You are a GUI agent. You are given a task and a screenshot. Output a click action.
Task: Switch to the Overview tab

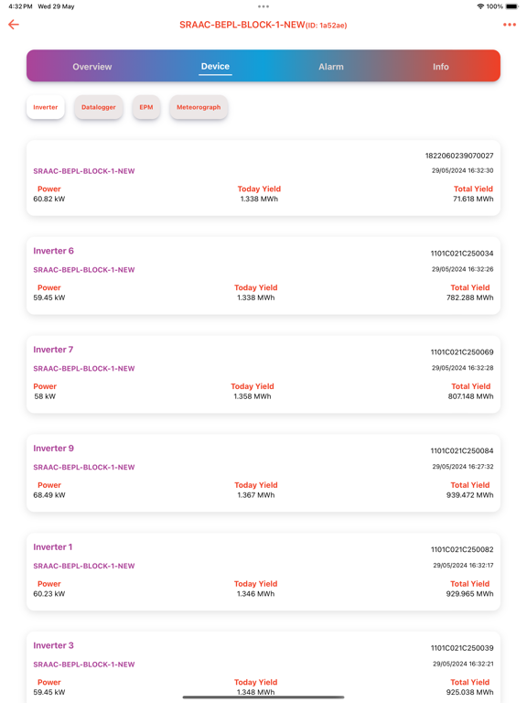click(92, 66)
